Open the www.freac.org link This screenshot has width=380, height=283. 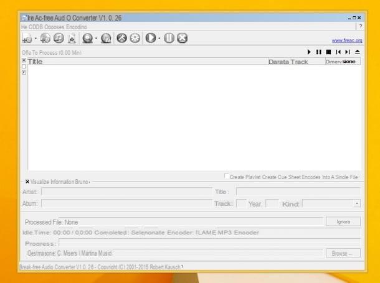pyautogui.click(x=347, y=40)
